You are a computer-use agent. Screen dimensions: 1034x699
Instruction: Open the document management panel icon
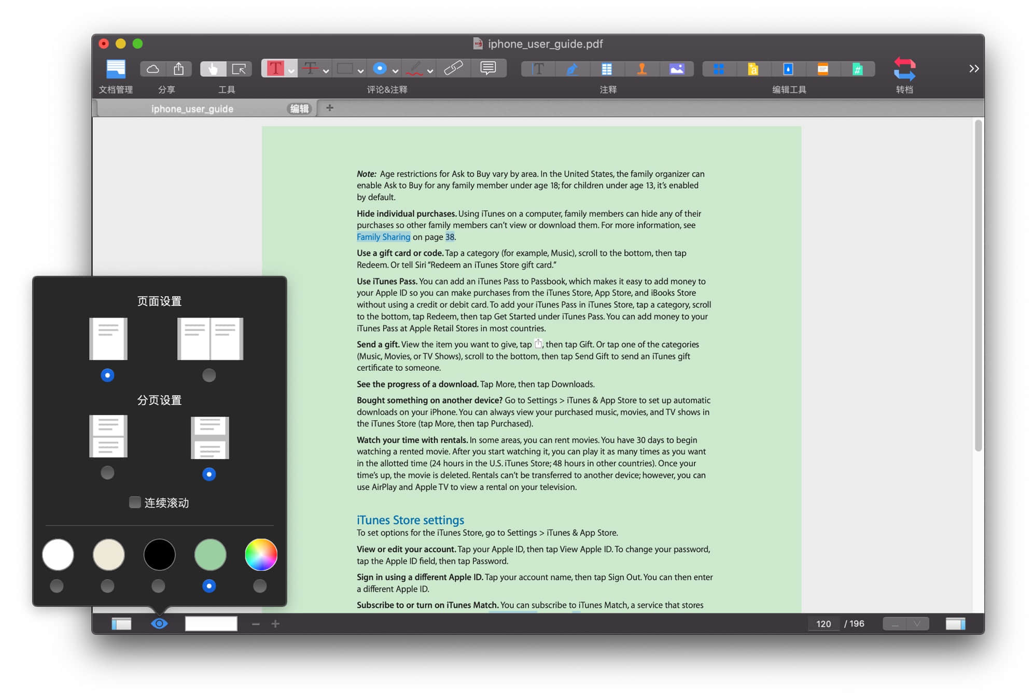[116, 68]
